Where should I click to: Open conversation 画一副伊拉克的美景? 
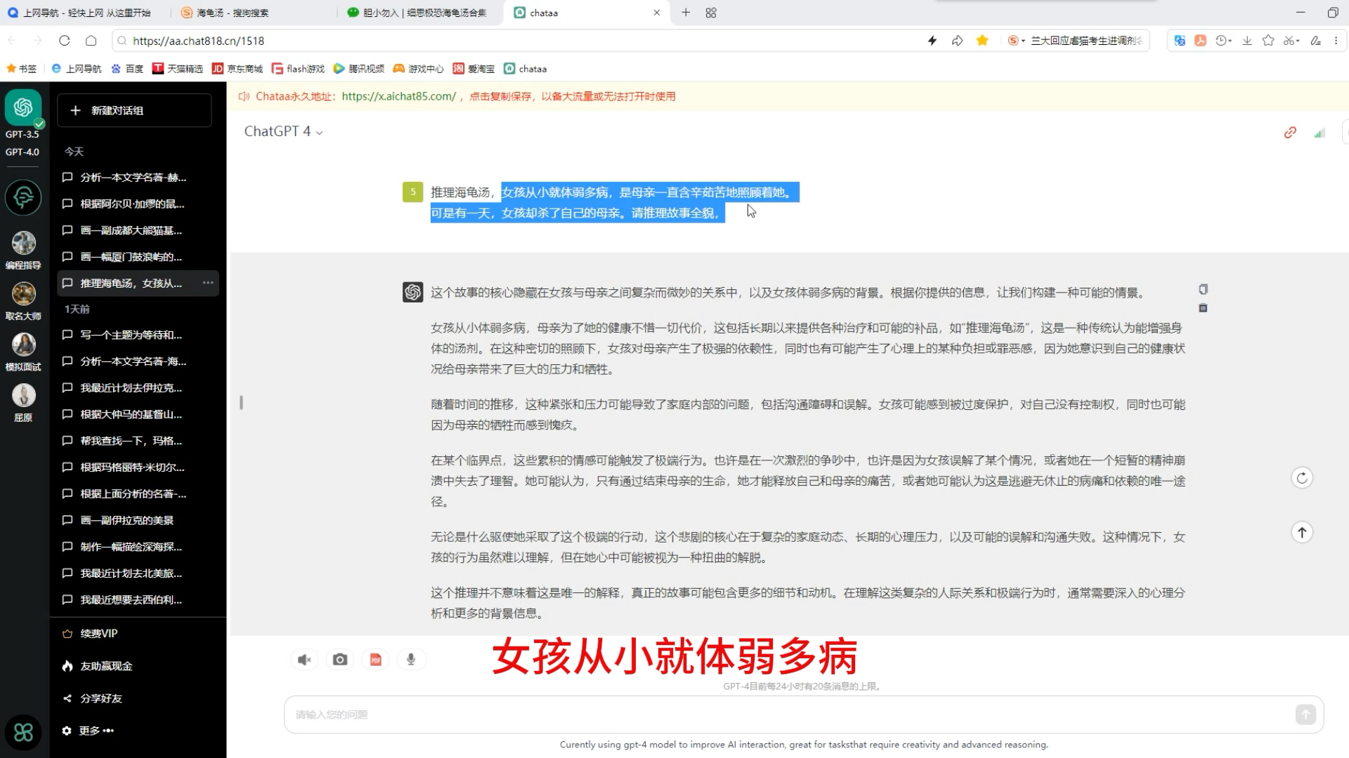click(x=138, y=520)
